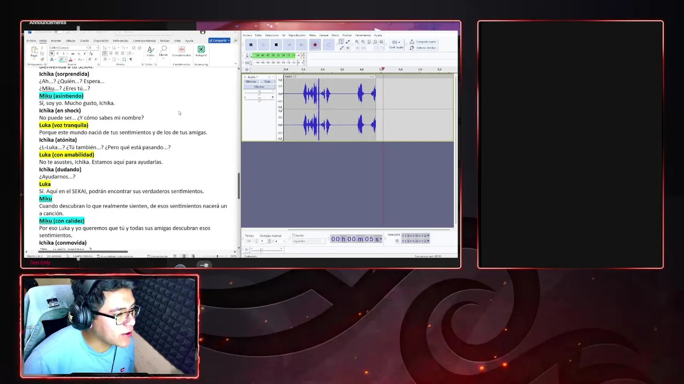The height and width of the screenshot is (384, 684).
Task: Click Obtener efectos button
Action: [x=423, y=48]
